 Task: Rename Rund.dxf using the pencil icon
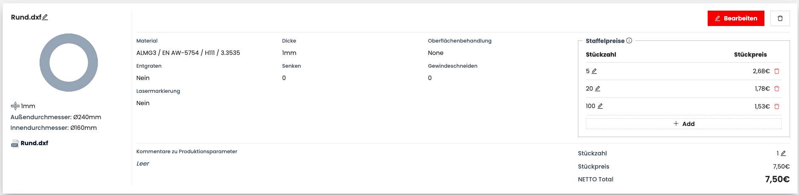[45, 17]
